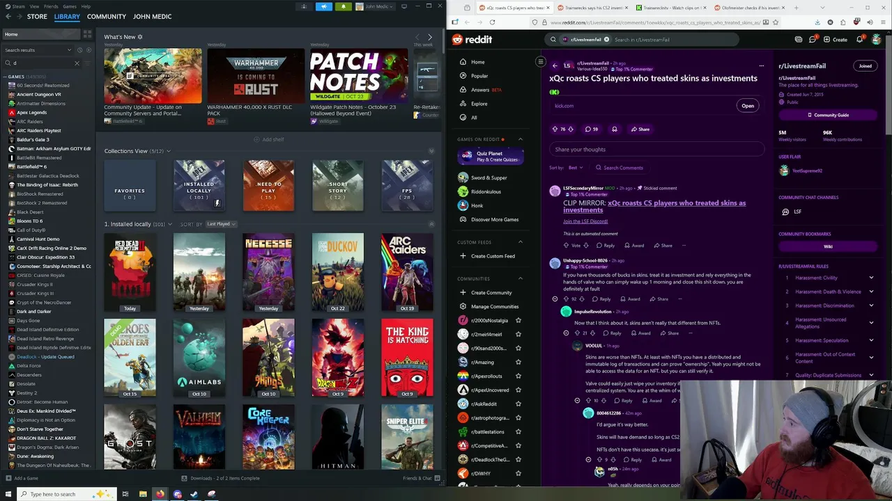Reload the Reddit page in browser
892x501 pixels.
coord(491,22)
